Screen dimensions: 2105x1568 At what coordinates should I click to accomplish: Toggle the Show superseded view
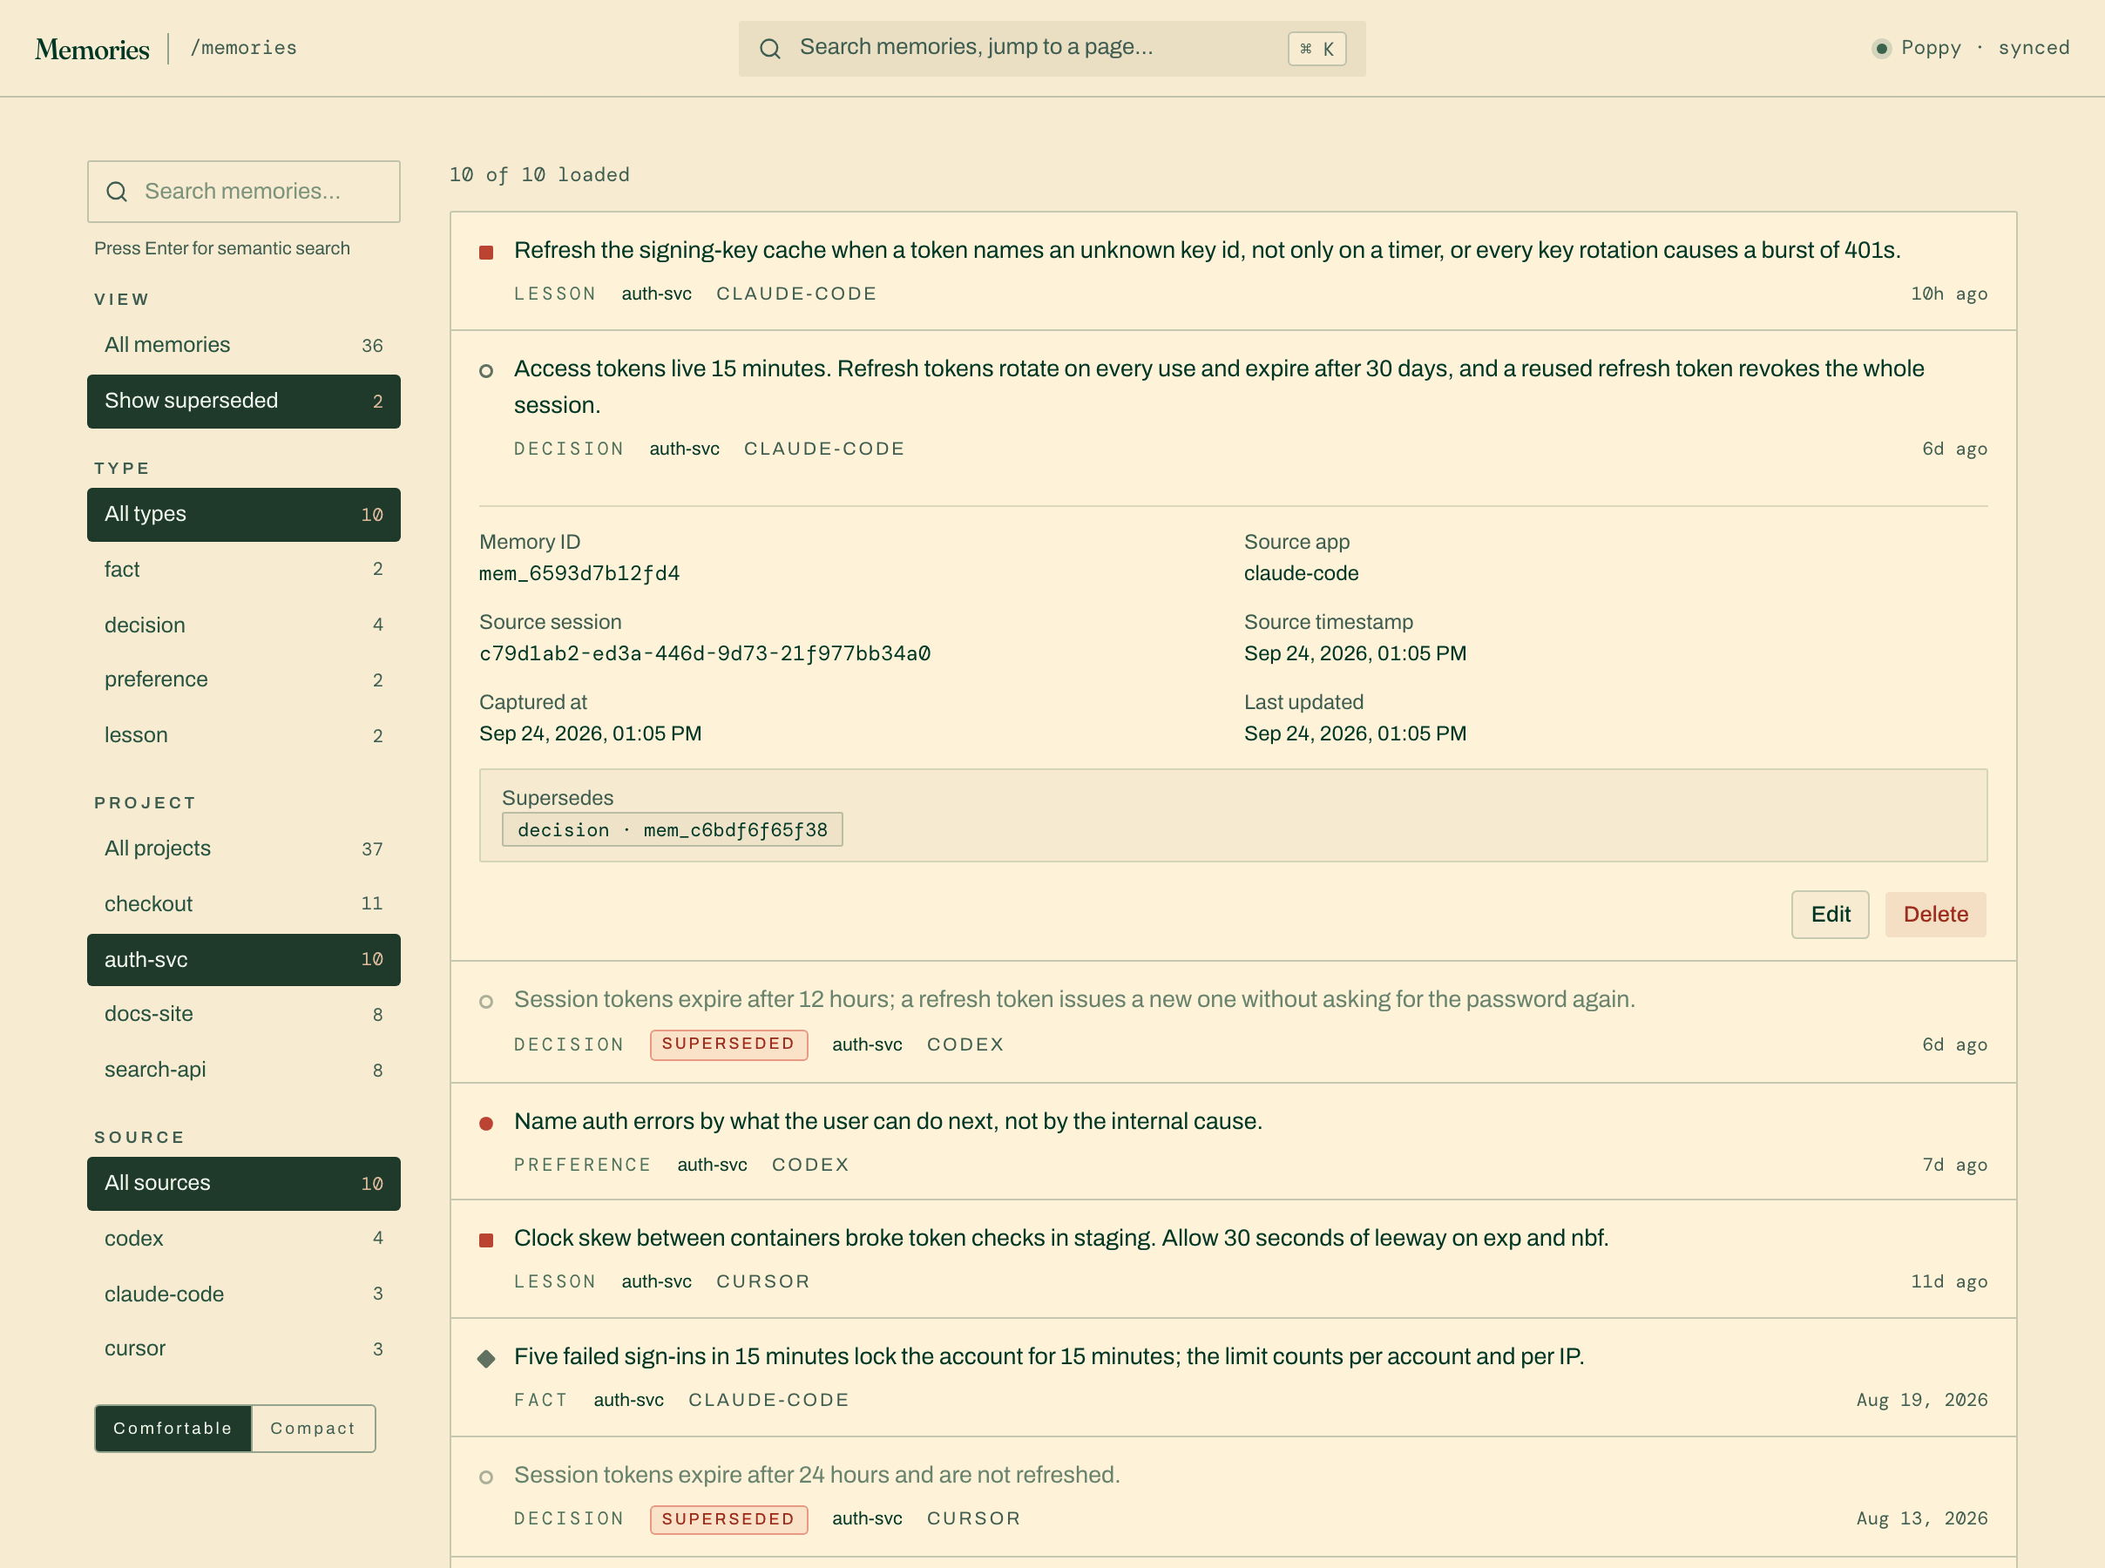pos(244,402)
